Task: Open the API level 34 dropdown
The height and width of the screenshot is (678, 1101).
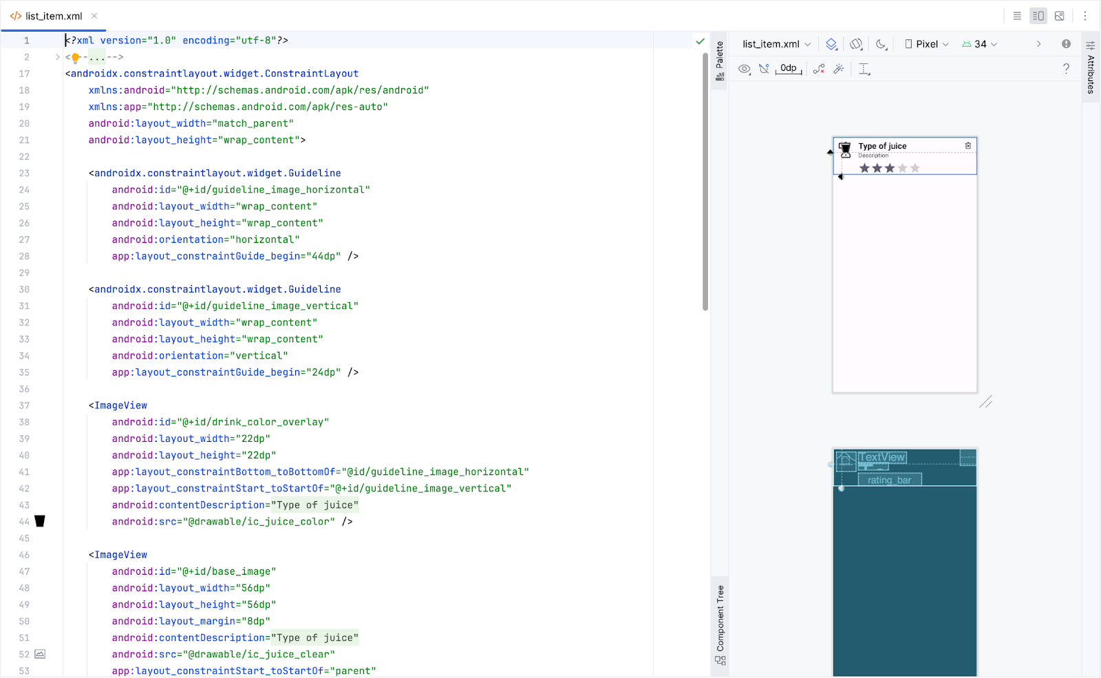Action: coord(980,43)
